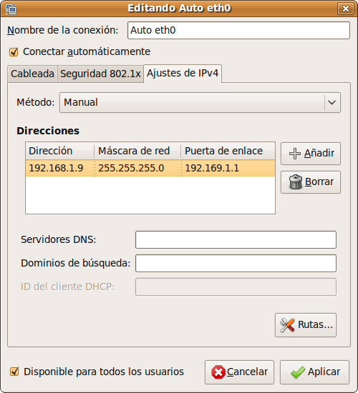358x393 pixels.
Task: Click the trash can icon on Borrar
Action: click(296, 182)
